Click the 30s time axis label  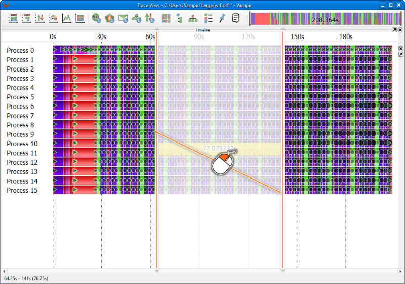(x=101, y=37)
